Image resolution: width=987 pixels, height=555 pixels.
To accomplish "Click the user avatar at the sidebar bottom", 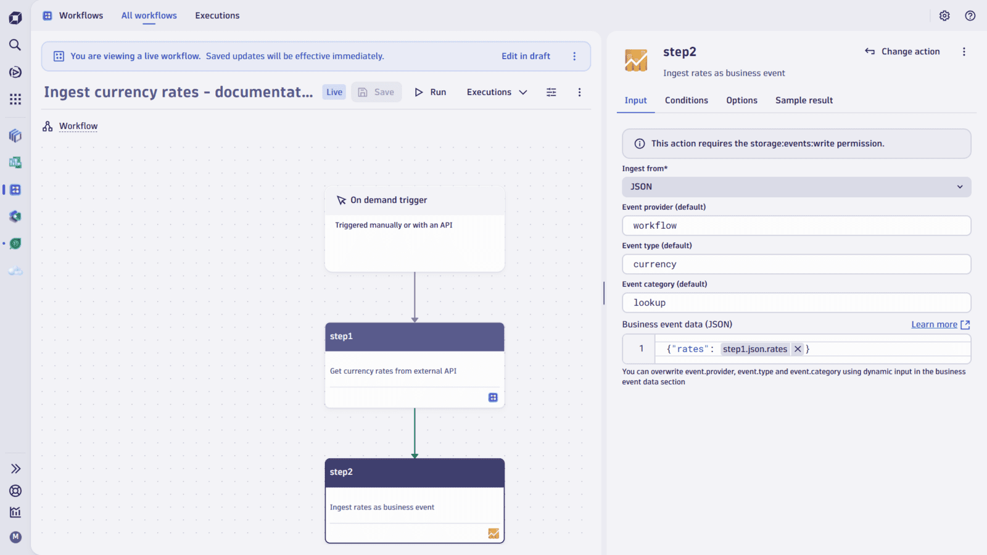I will pos(15,536).
